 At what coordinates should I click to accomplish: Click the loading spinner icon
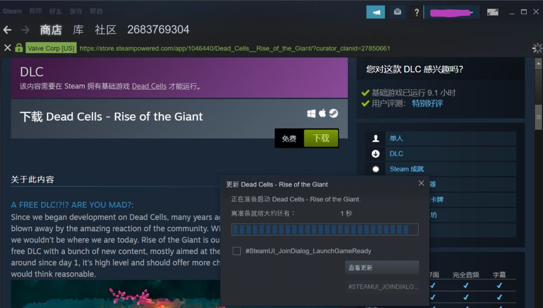[537, 48]
